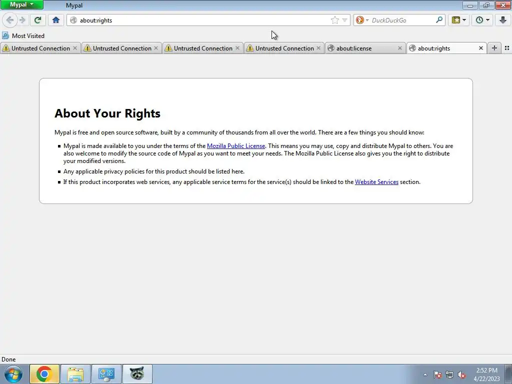
Task: Open the DuckDuckGo search engine selector
Action: 362,20
